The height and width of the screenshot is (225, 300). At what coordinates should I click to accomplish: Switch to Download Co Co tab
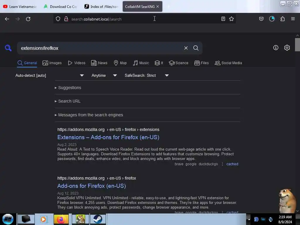(x=60, y=6)
